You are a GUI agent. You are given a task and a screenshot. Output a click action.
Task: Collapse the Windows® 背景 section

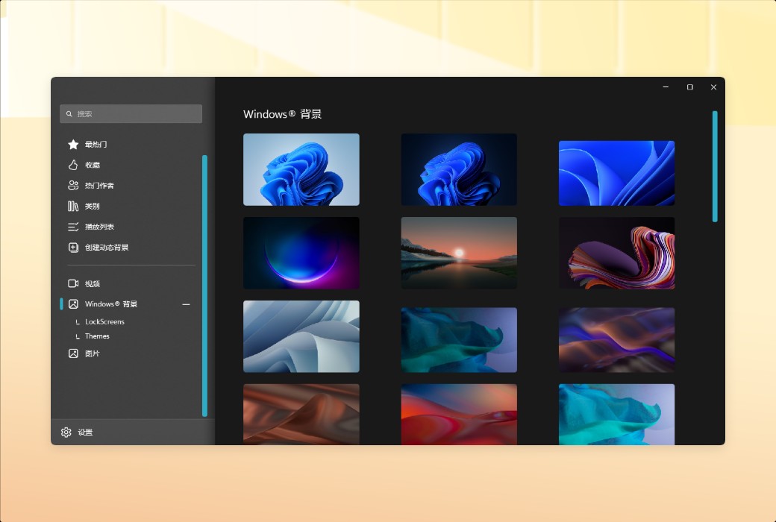[187, 304]
